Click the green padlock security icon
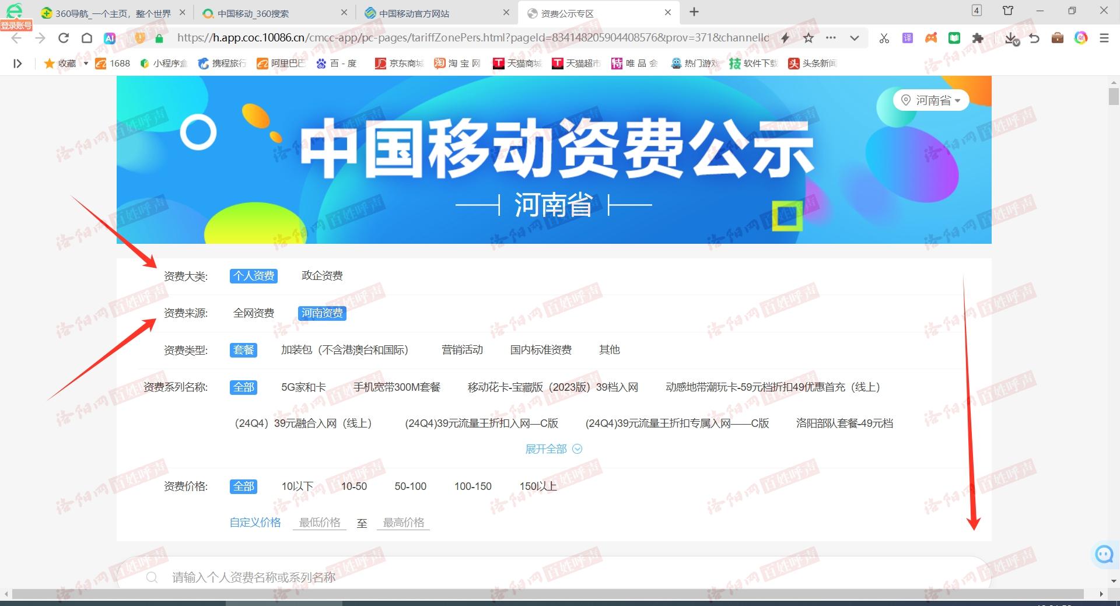Image resolution: width=1120 pixels, height=606 pixels. [159, 38]
